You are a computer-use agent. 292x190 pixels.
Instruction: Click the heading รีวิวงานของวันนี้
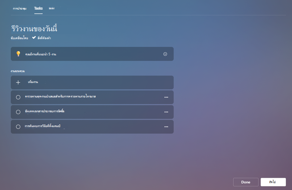[34, 29]
